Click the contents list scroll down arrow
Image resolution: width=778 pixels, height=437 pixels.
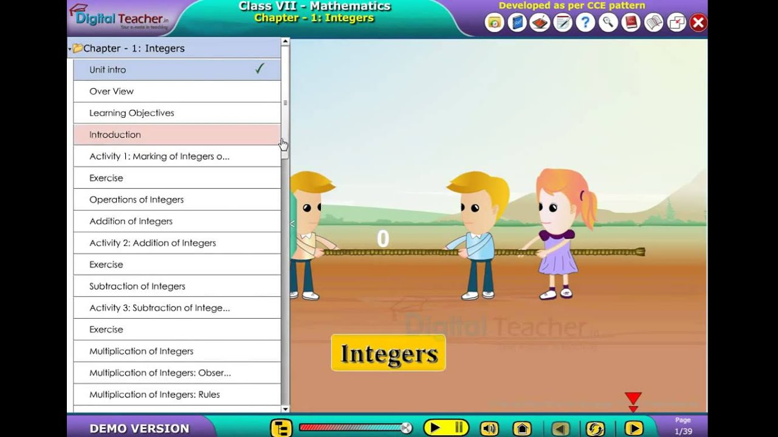(285, 409)
